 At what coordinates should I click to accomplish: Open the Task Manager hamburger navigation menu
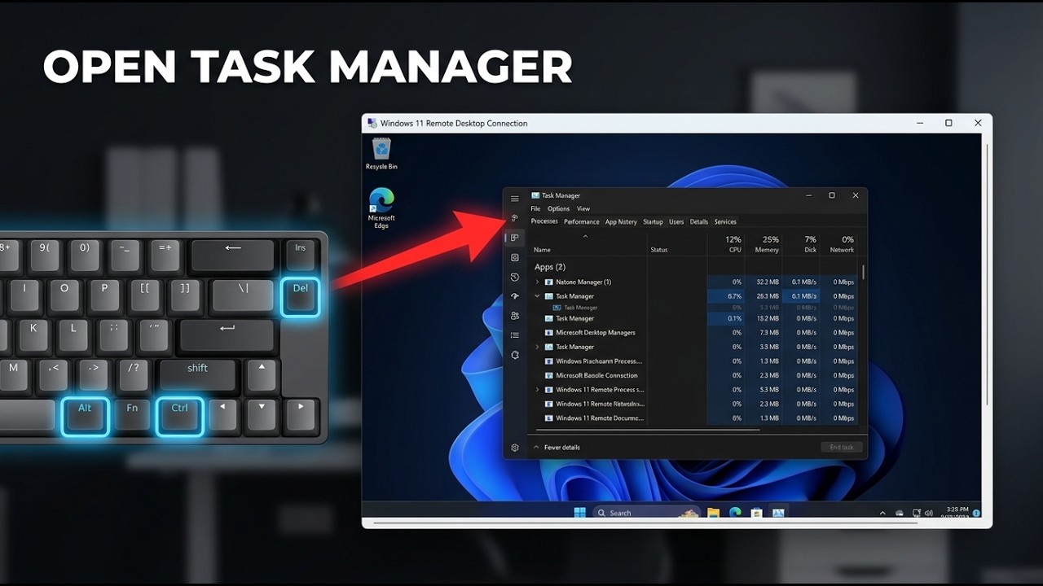point(514,199)
